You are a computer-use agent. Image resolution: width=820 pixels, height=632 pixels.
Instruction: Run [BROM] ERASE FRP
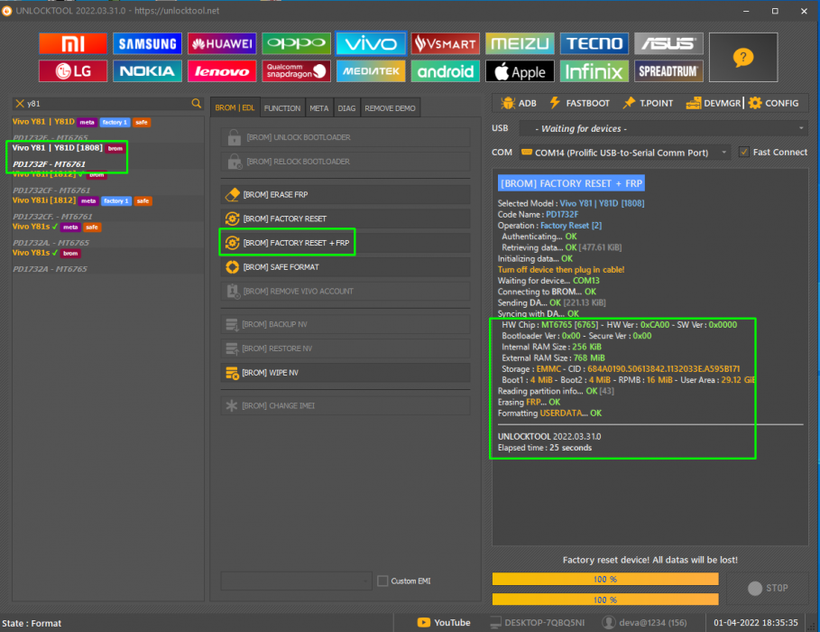346,195
